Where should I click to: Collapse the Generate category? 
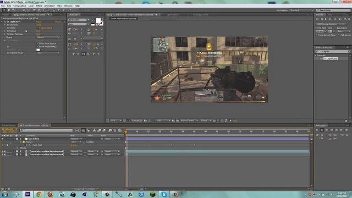(x=316, y=56)
